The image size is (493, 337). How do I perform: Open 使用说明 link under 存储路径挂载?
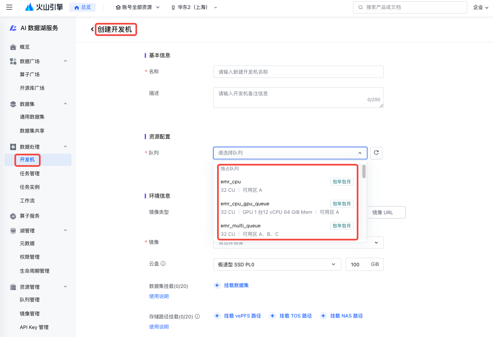click(x=159, y=327)
